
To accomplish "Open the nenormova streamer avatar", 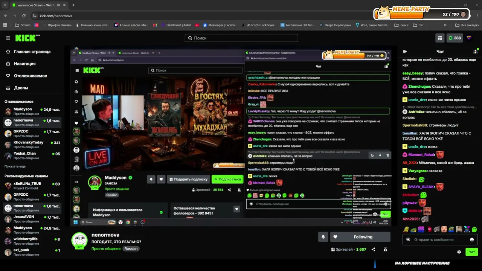I will [79, 241].
